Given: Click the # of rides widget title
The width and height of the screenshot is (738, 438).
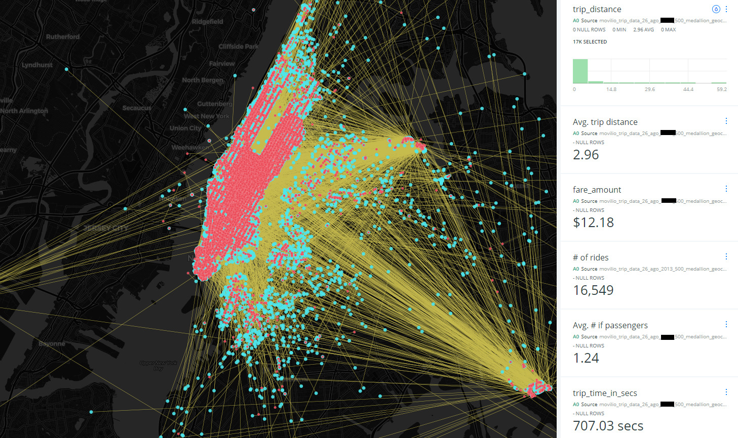Looking at the screenshot, I should 591,257.
